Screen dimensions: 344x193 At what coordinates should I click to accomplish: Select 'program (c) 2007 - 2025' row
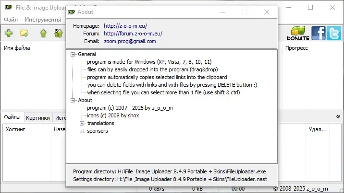pyautogui.click(x=130, y=108)
